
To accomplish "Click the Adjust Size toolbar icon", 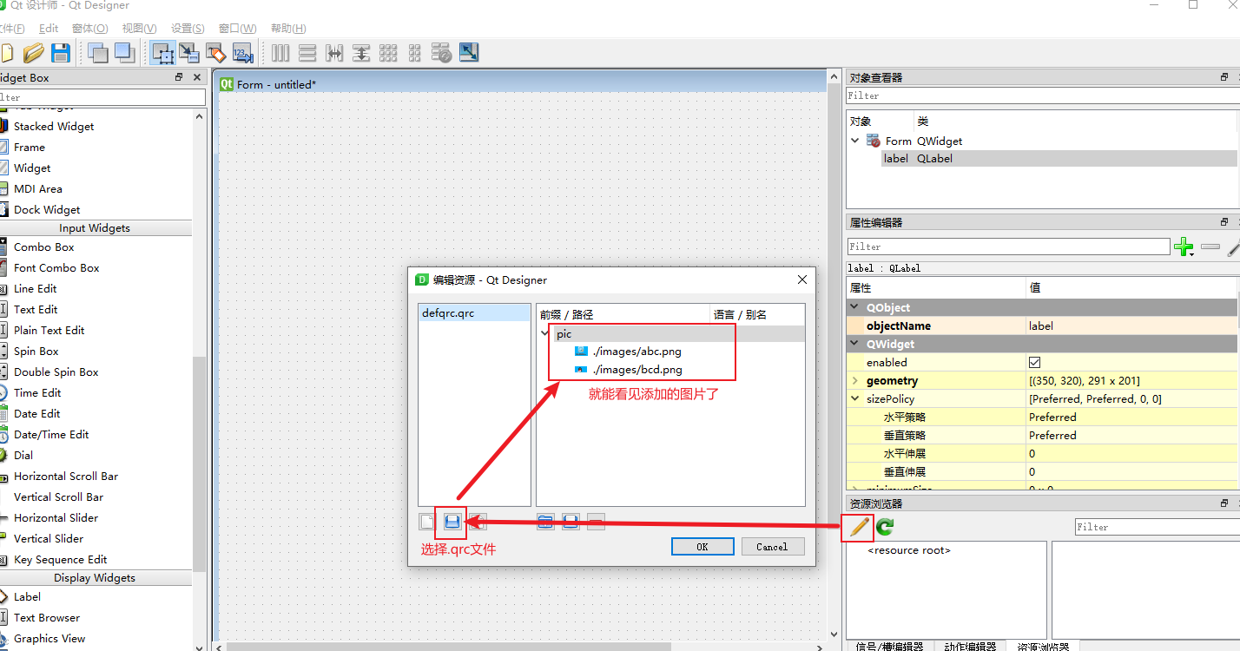I will point(469,52).
